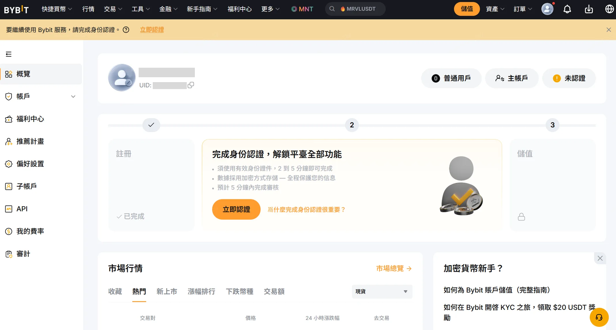Click the download app icon
The height and width of the screenshot is (330, 616).
[x=589, y=9]
